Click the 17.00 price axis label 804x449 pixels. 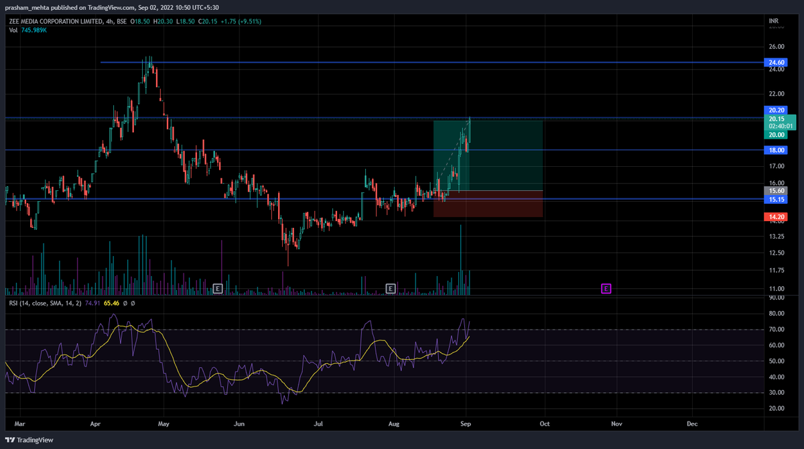[x=776, y=166]
